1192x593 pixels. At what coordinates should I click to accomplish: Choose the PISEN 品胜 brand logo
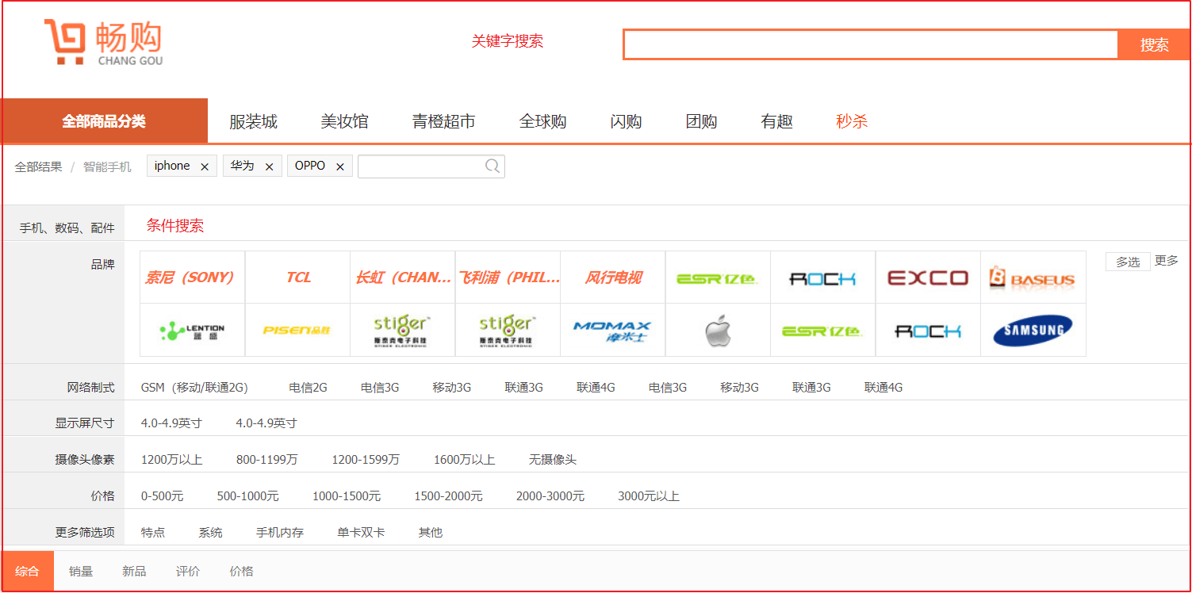coord(297,331)
